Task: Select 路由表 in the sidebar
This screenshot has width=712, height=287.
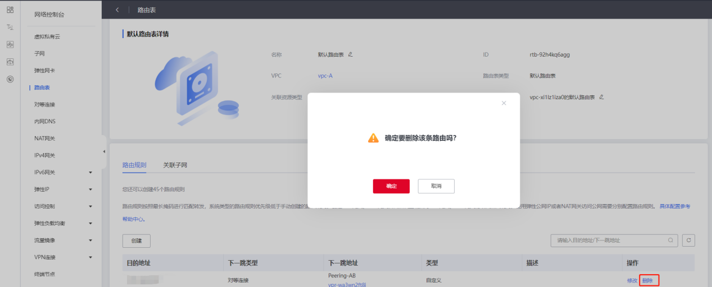Action: 42,87
